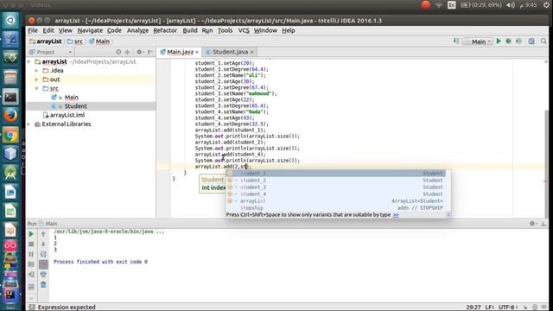Choose student_4 from completion popup
Screen dimensions: 553x311
336,194
